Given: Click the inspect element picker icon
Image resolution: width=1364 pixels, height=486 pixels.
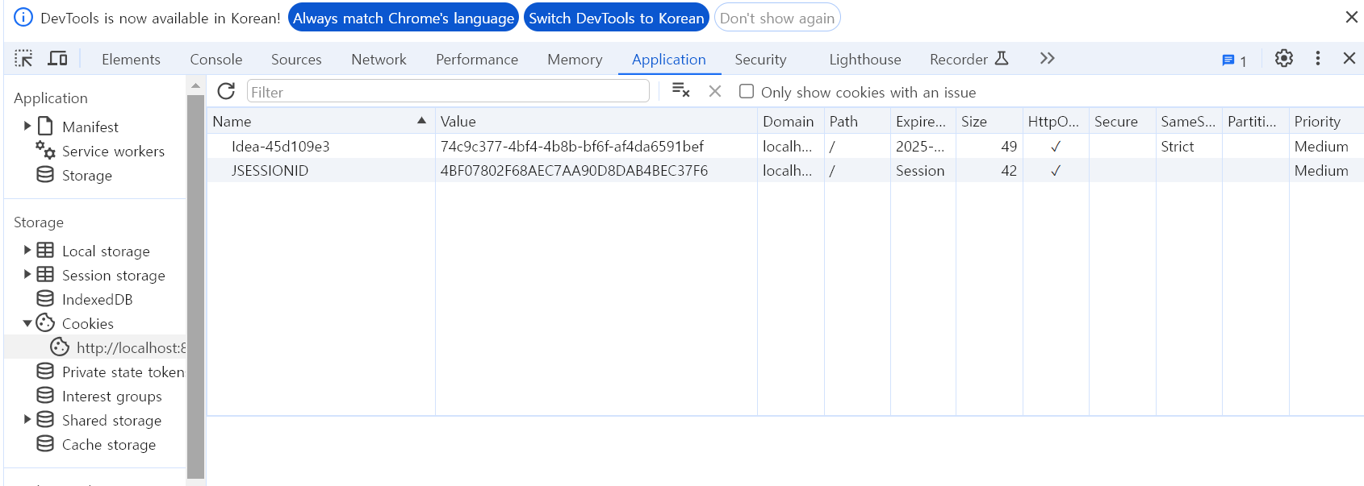Looking at the screenshot, I should coord(23,58).
